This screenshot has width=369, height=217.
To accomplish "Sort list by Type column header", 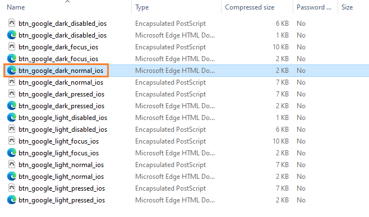I will tap(142, 7).
